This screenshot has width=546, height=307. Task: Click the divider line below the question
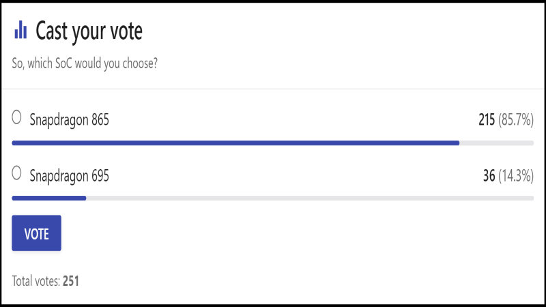(272, 89)
